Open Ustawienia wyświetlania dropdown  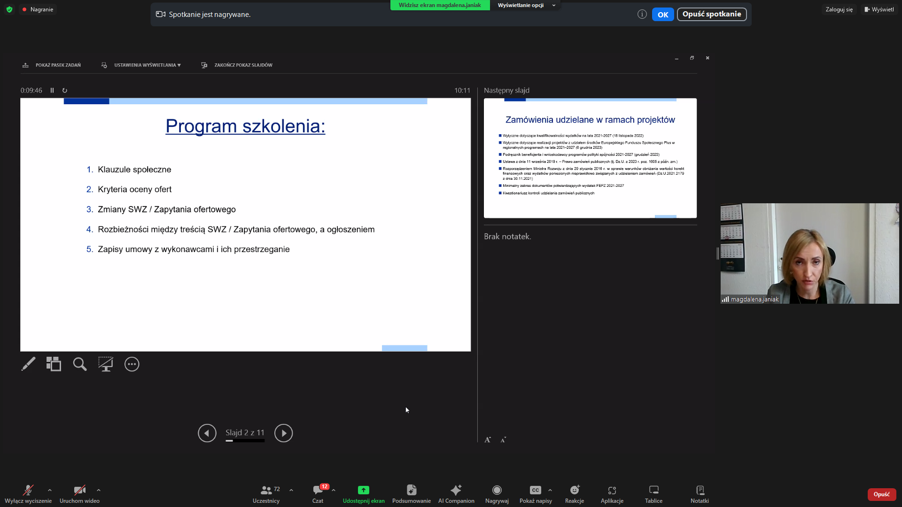pyautogui.click(x=141, y=65)
